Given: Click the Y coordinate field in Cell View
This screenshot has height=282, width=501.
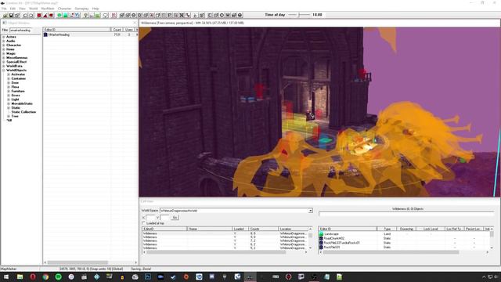Looking at the screenshot, I should [164, 218].
